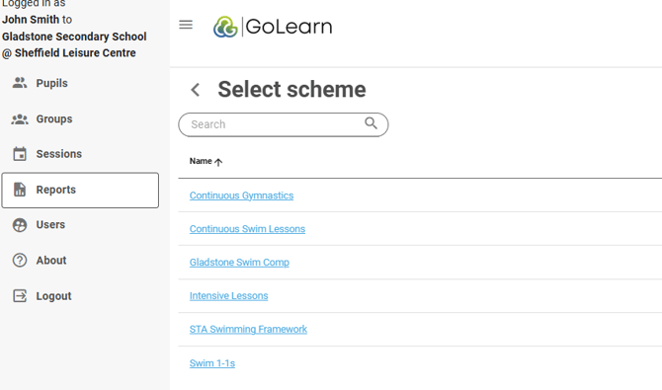662x390 pixels.
Task: Click the Logout exit icon
Action: pyautogui.click(x=20, y=296)
